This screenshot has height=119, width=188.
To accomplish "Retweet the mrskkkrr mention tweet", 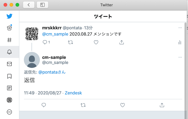I will click(71, 42).
